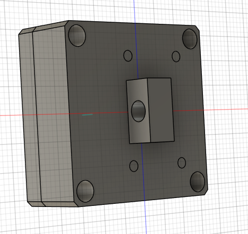Pick the bottom-right large corner hole

pos(198,182)
